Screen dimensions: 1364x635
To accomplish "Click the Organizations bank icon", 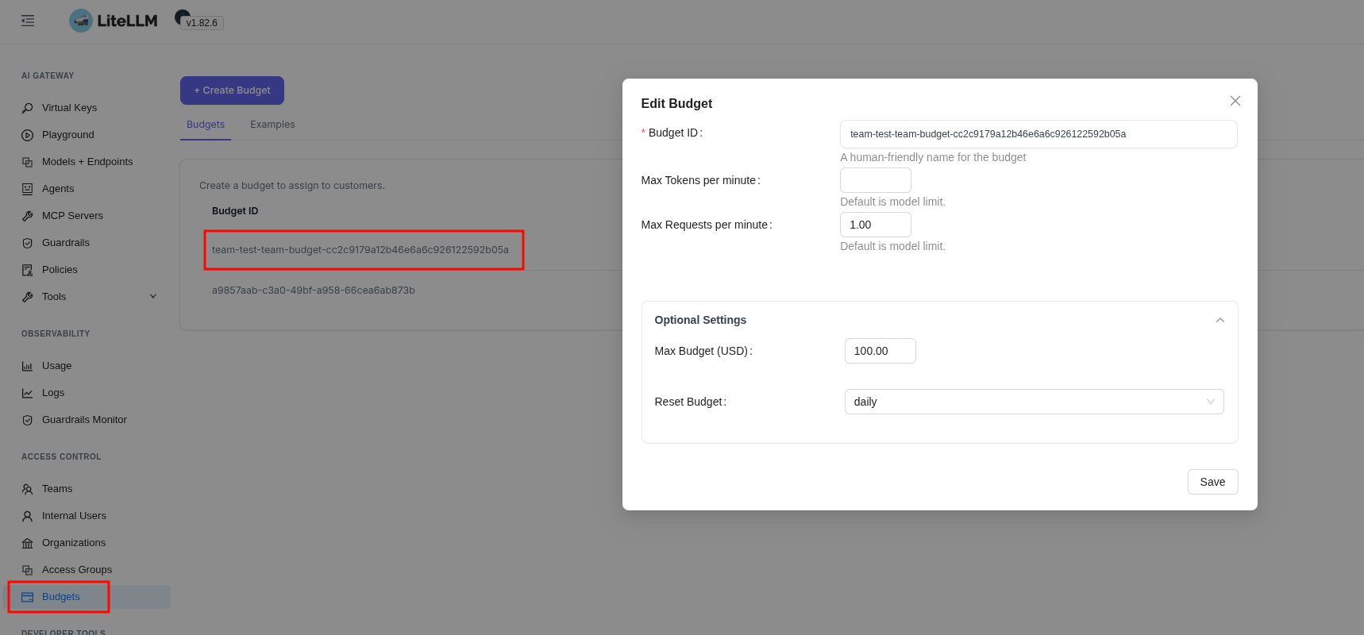I will pyautogui.click(x=28, y=543).
